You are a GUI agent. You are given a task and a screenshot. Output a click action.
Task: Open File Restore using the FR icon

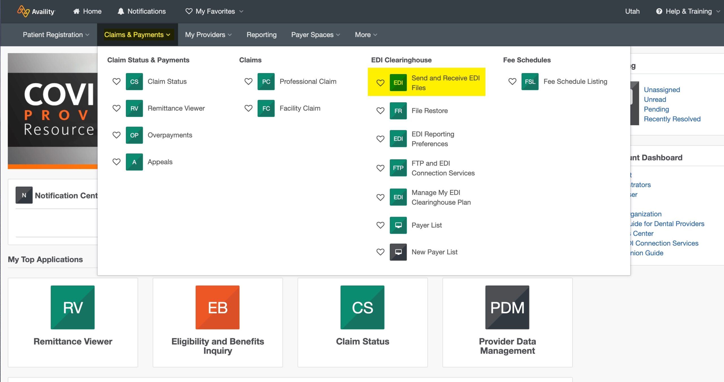pos(398,111)
